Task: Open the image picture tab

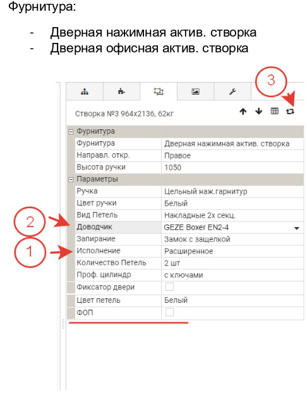Action: (195, 91)
